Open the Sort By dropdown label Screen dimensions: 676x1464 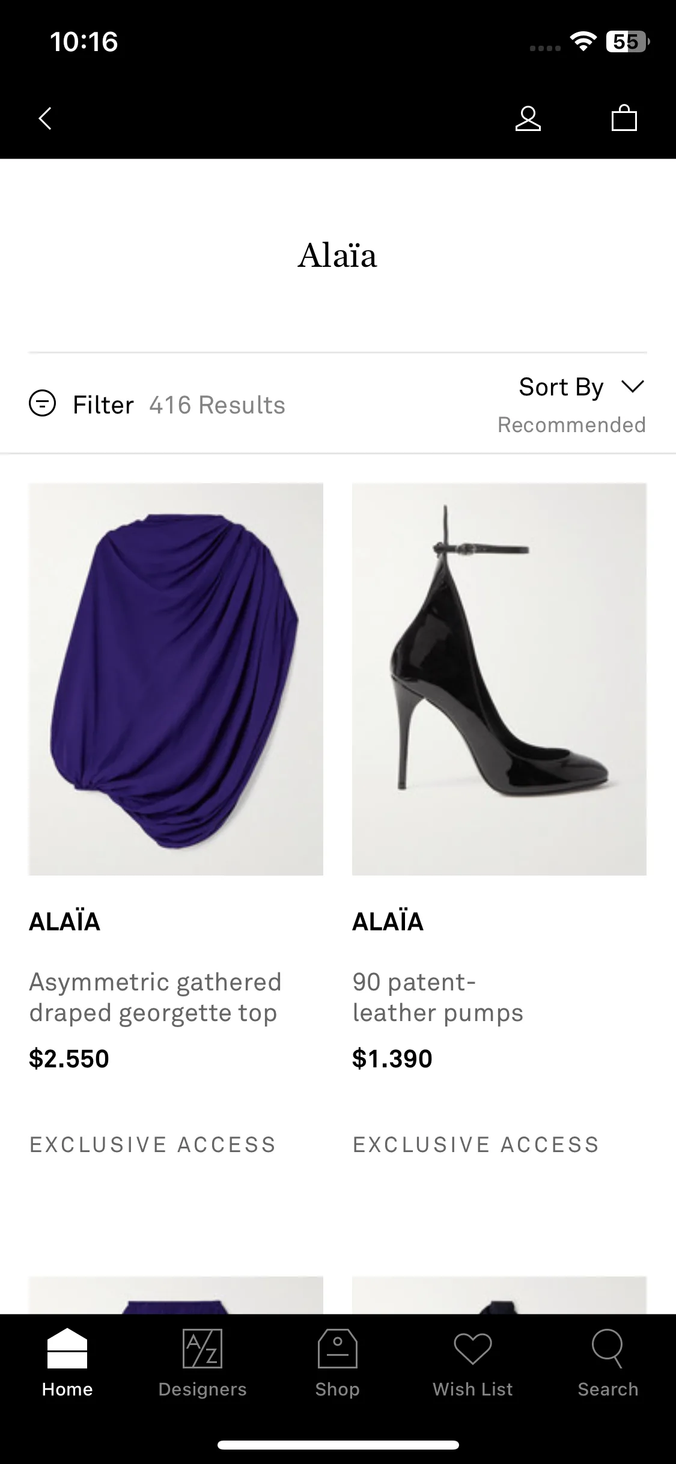(561, 387)
